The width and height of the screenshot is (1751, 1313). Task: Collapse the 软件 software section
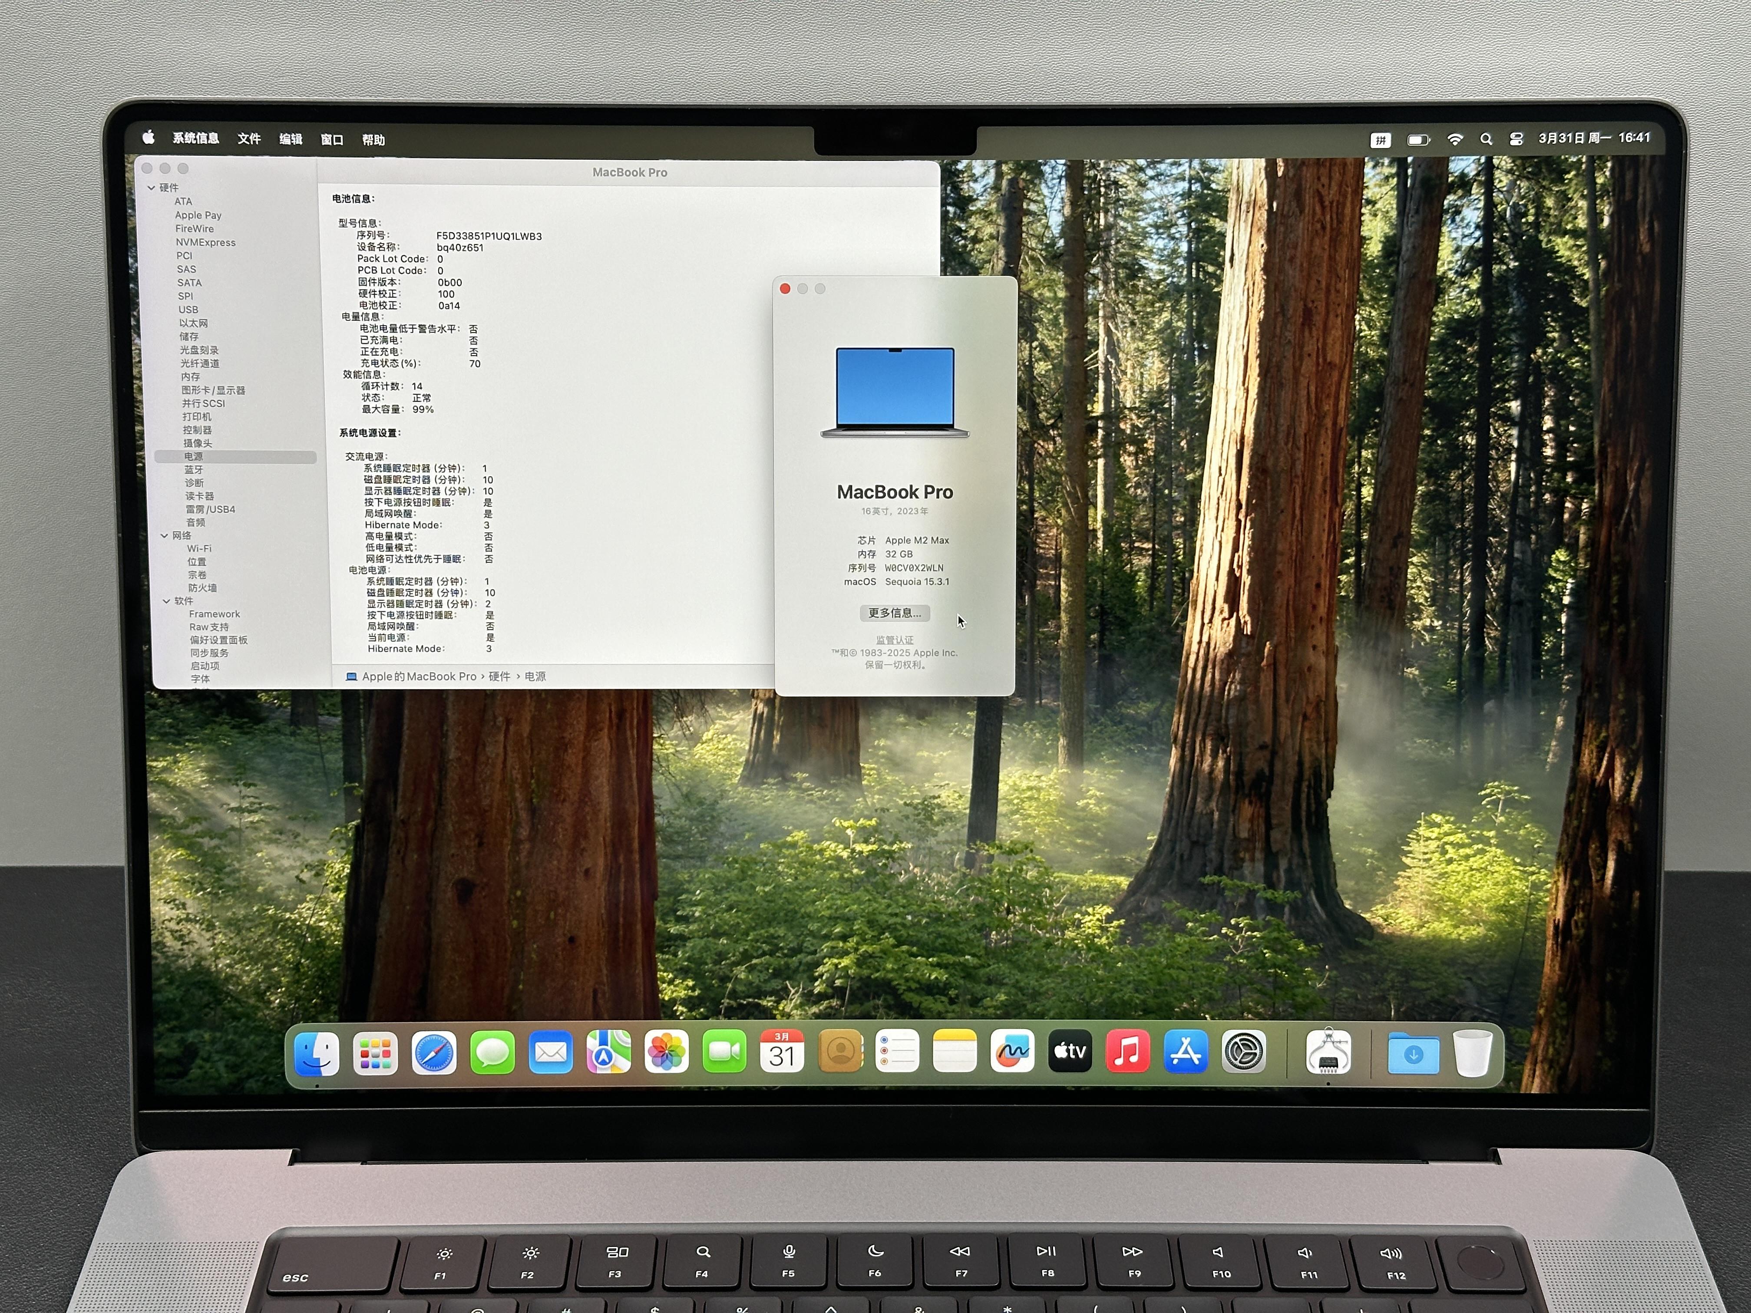(x=166, y=601)
